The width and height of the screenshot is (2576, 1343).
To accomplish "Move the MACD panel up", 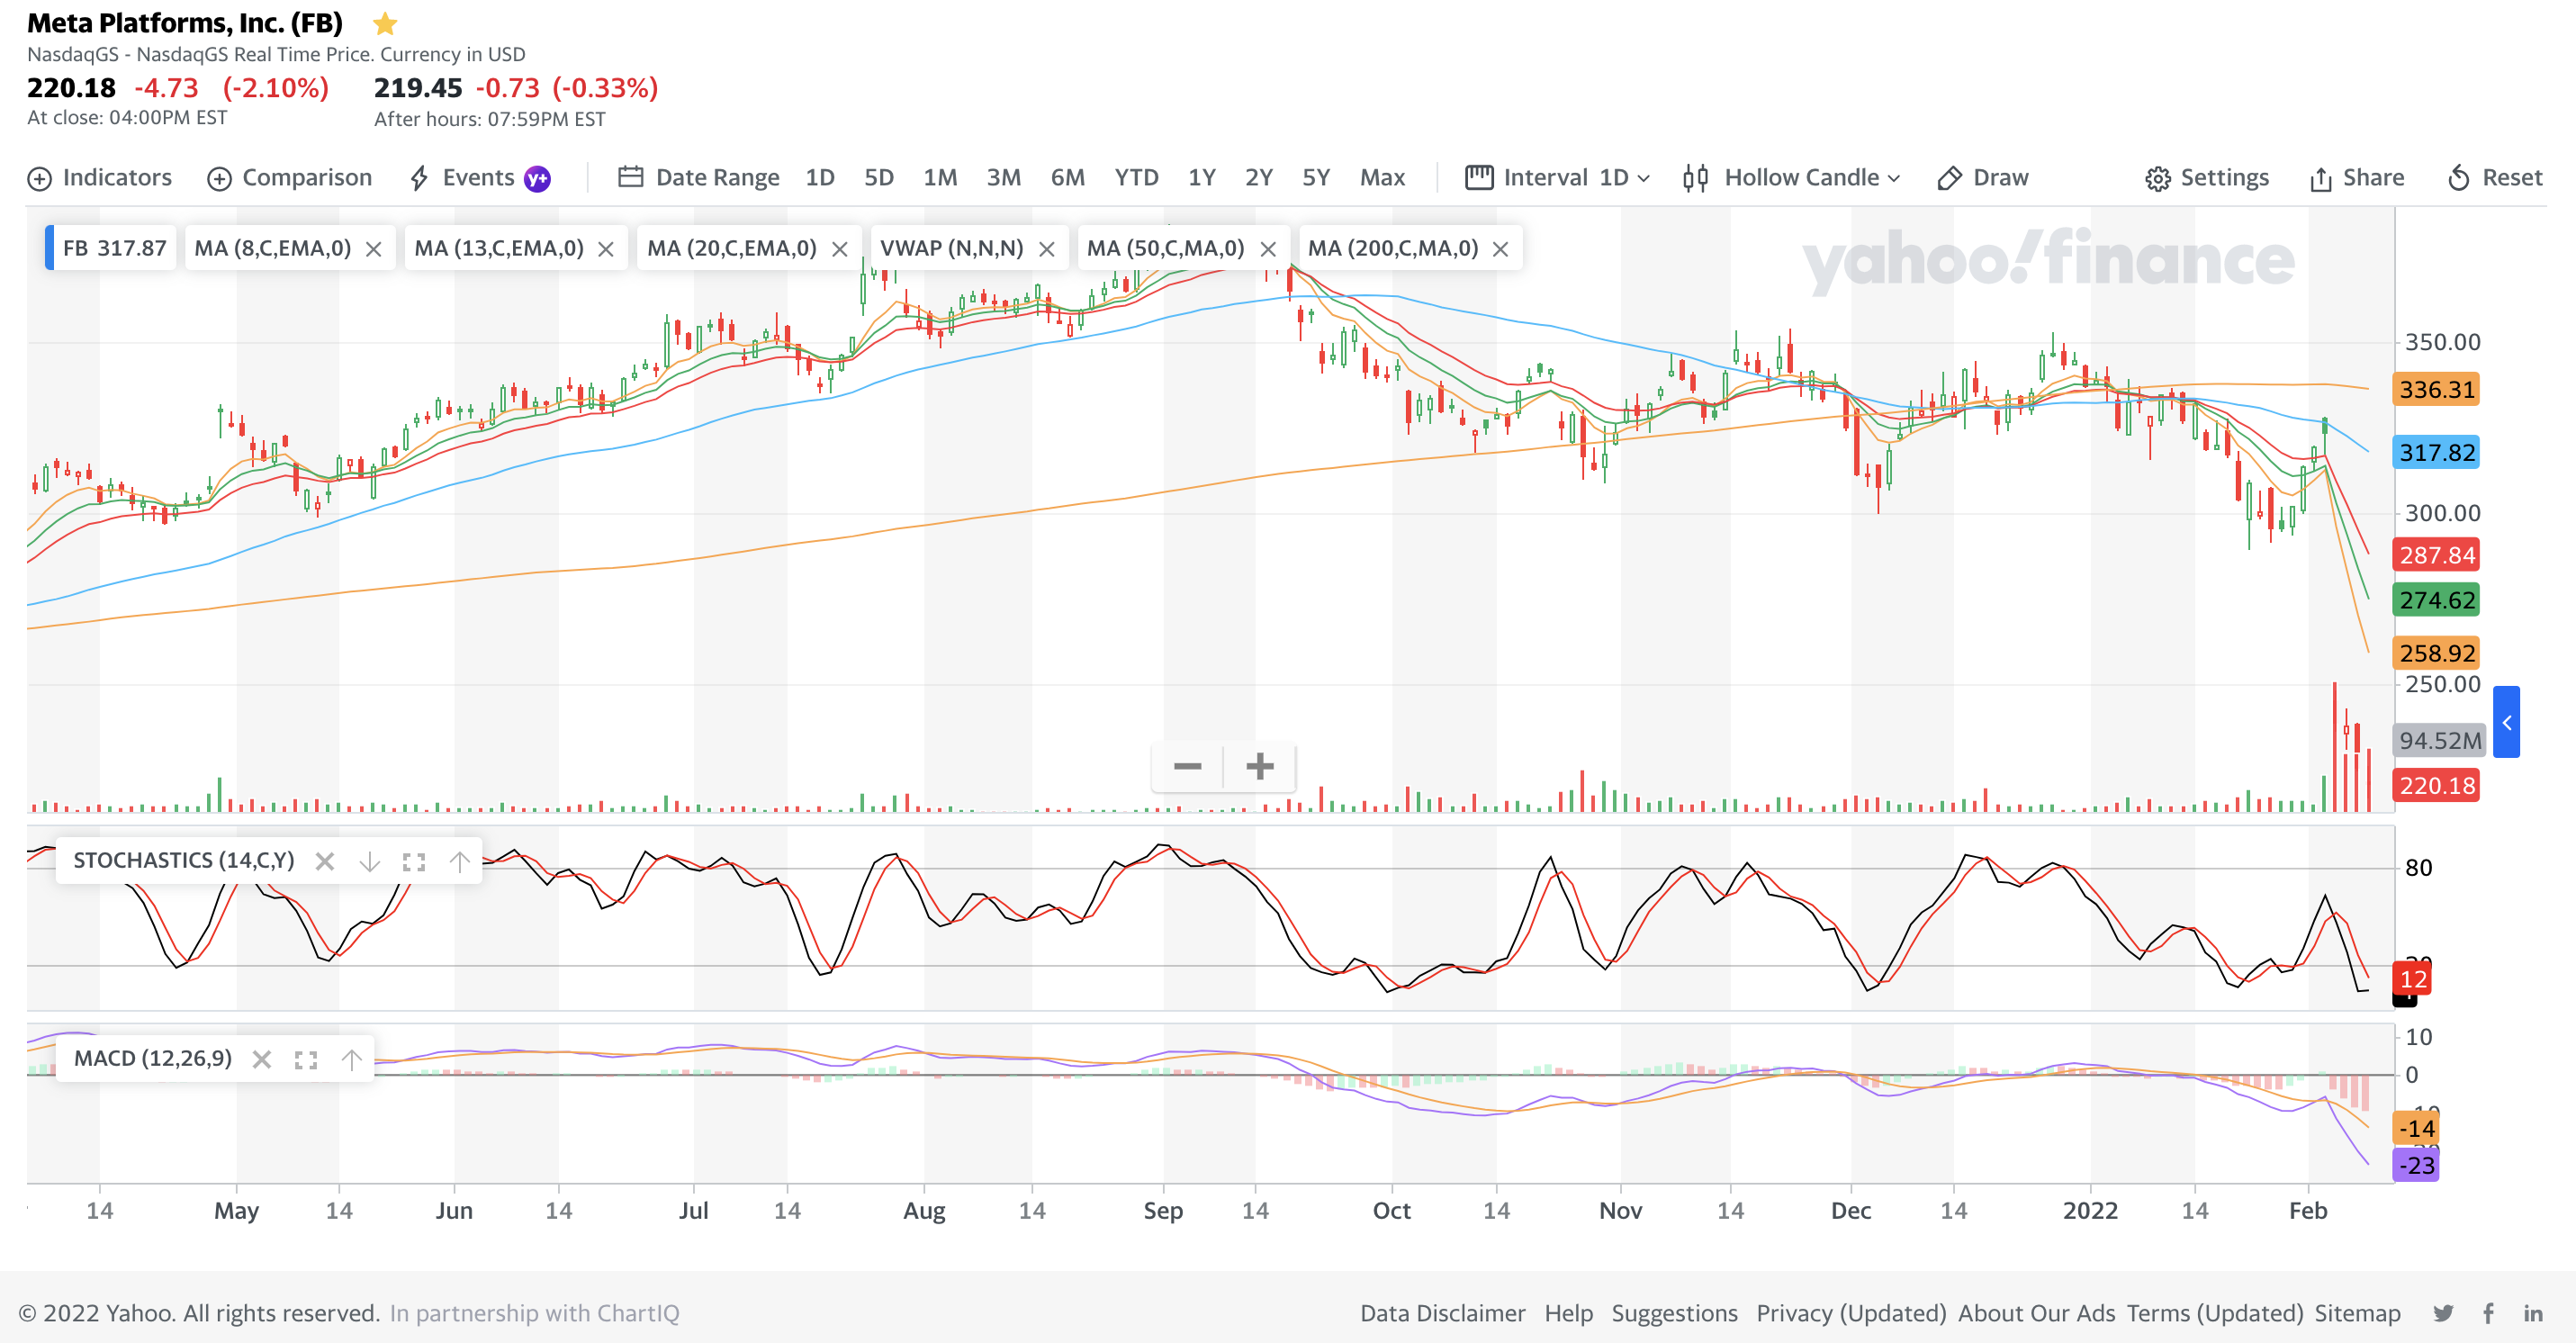I will pos(351,1060).
